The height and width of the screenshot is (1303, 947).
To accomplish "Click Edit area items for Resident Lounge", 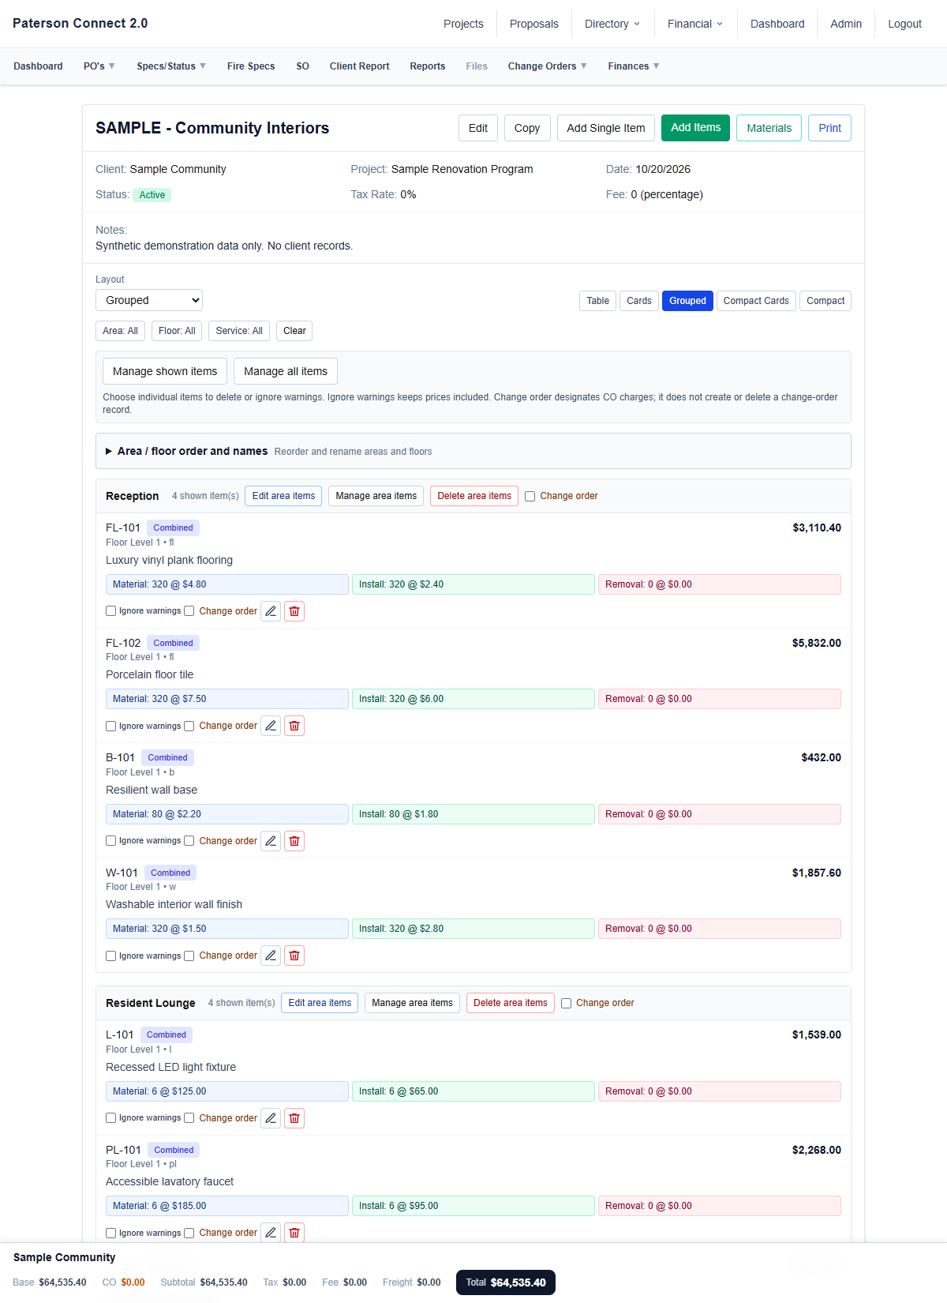I will tap(320, 1003).
